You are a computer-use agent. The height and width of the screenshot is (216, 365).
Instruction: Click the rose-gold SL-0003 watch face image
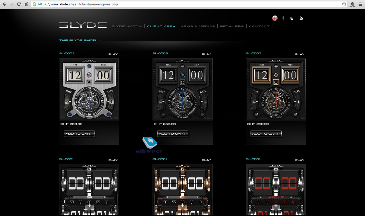point(276,89)
